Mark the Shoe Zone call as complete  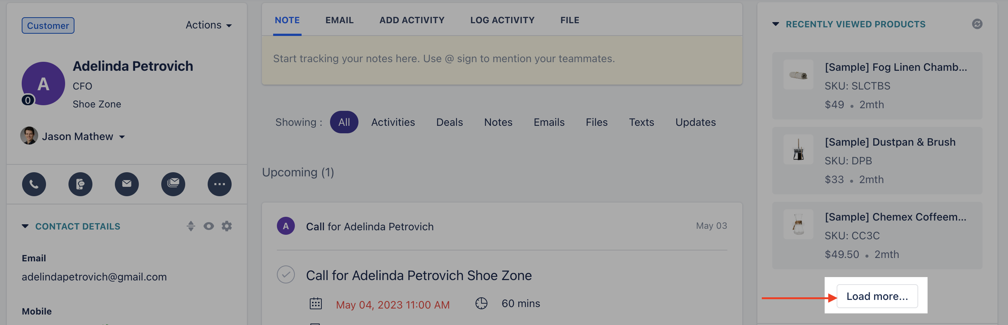coord(285,275)
